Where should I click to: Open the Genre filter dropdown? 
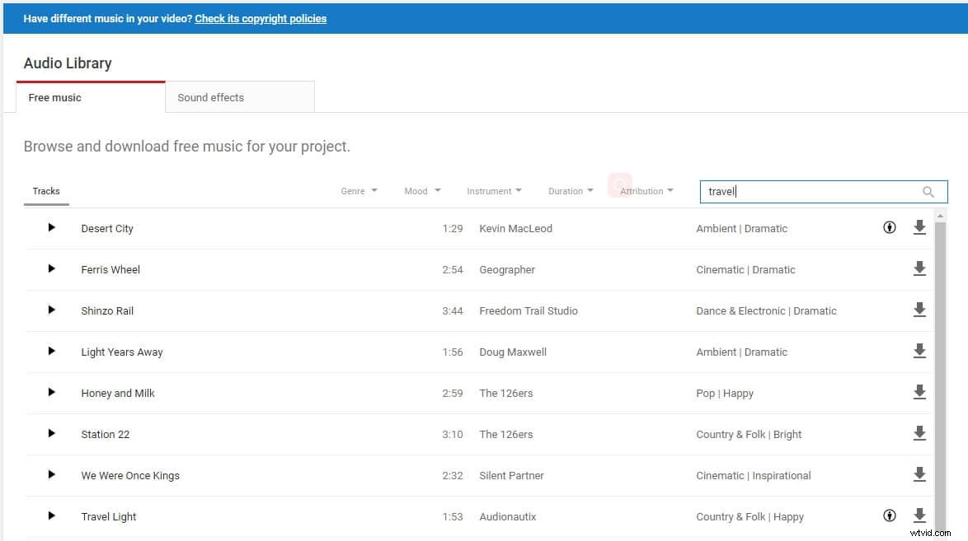359,191
